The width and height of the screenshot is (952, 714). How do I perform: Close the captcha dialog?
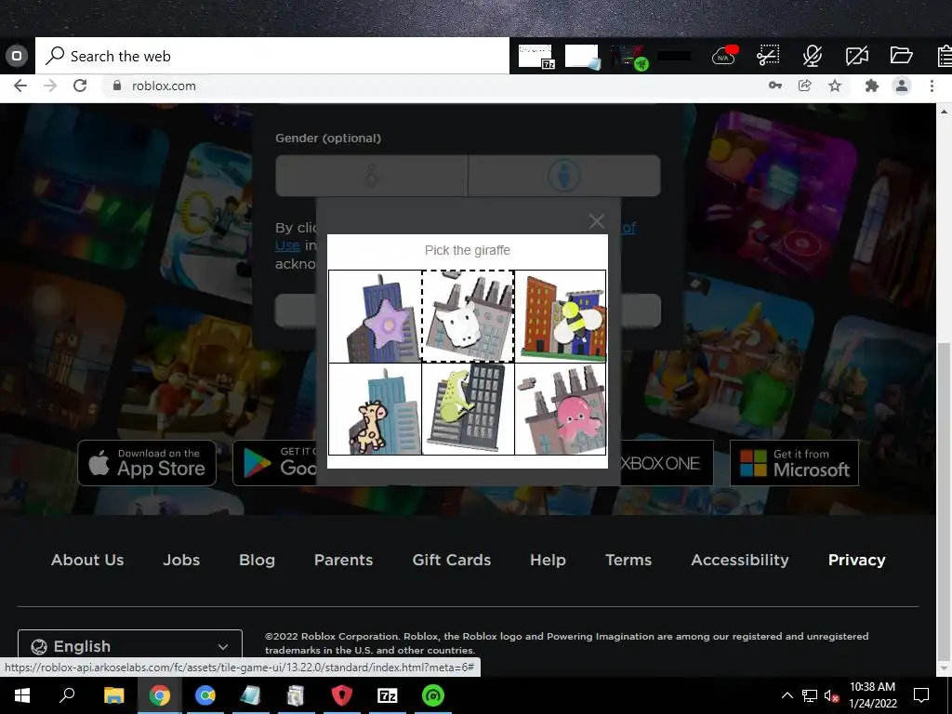pos(596,221)
